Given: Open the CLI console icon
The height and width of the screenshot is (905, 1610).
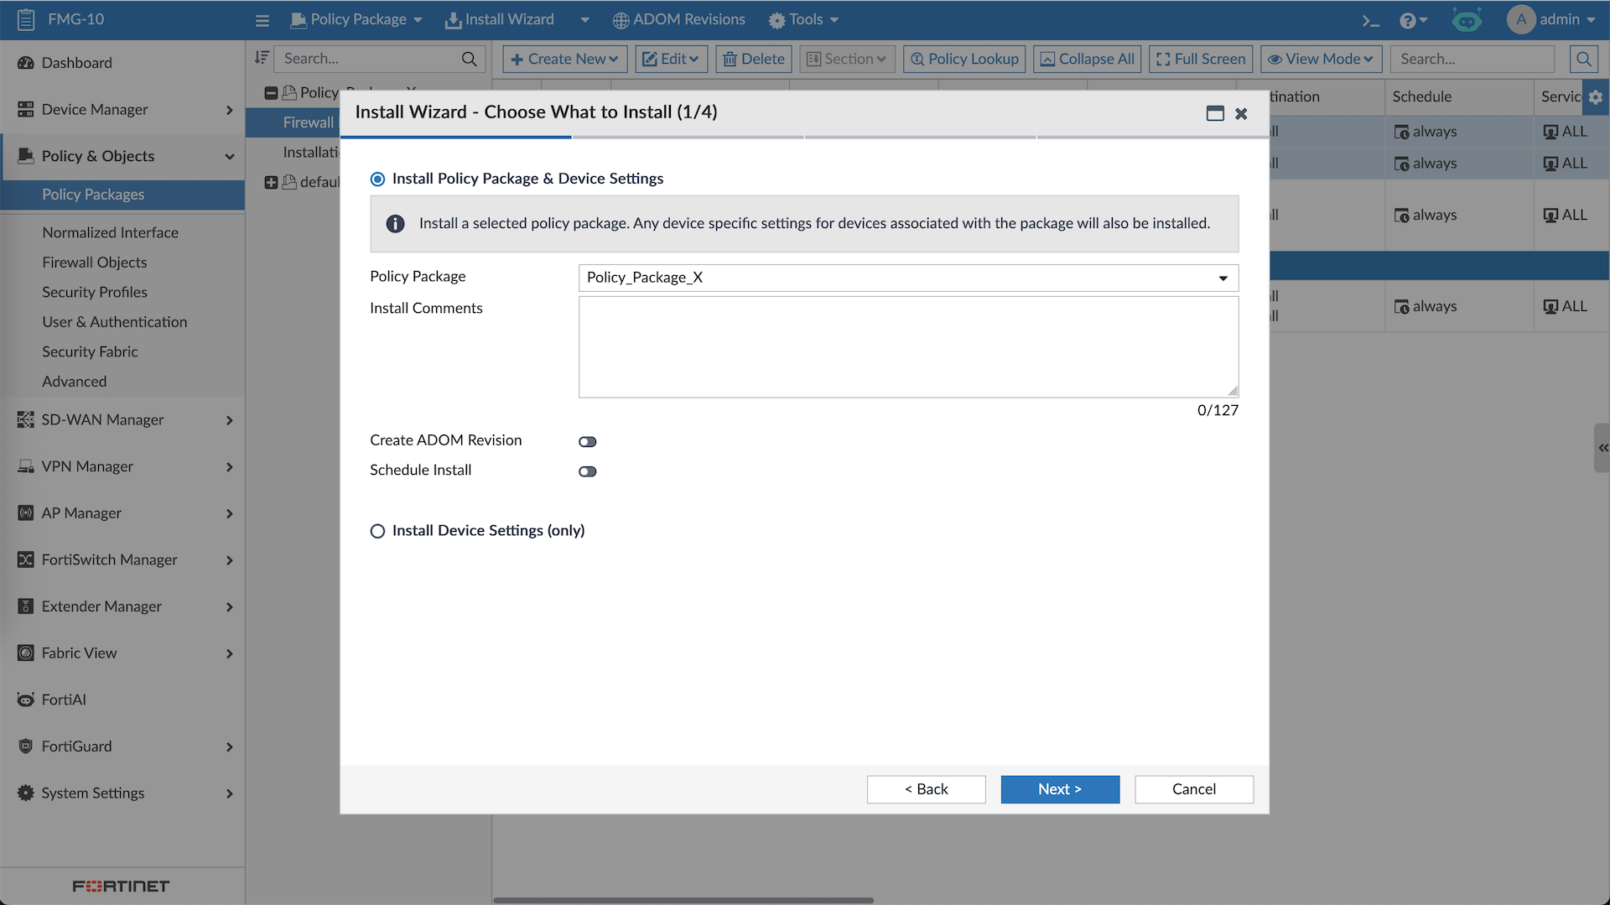Looking at the screenshot, I should point(1370,20).
